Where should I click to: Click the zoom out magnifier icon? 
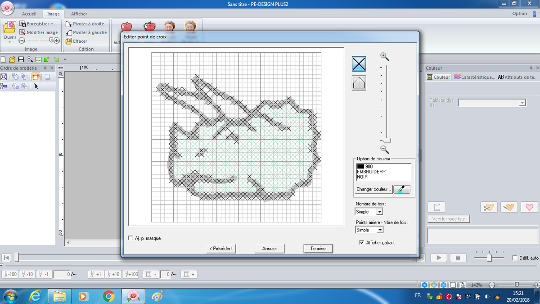click(x=384, y=150)
